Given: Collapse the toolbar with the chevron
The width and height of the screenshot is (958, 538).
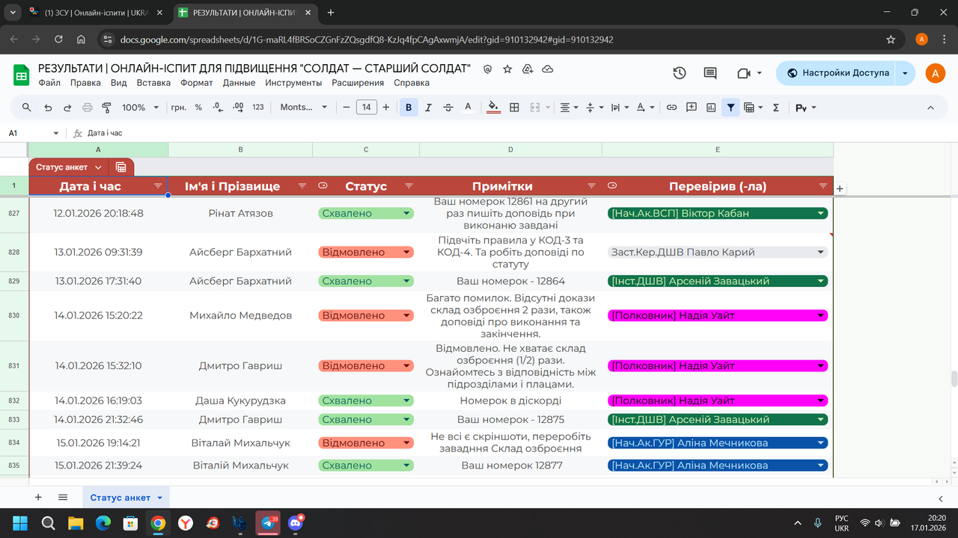Looking at the screenshot, I should click(x=931, y=108).
